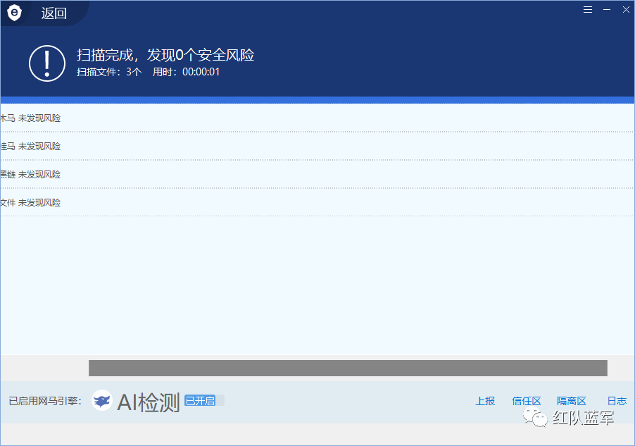The height and width of the screenshot is (446, 635).
Task: Open the hamburger menu icon
Action: click(588, 9)
